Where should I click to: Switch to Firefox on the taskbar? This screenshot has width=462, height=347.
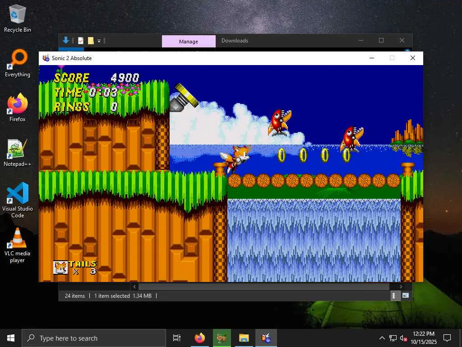200,338
